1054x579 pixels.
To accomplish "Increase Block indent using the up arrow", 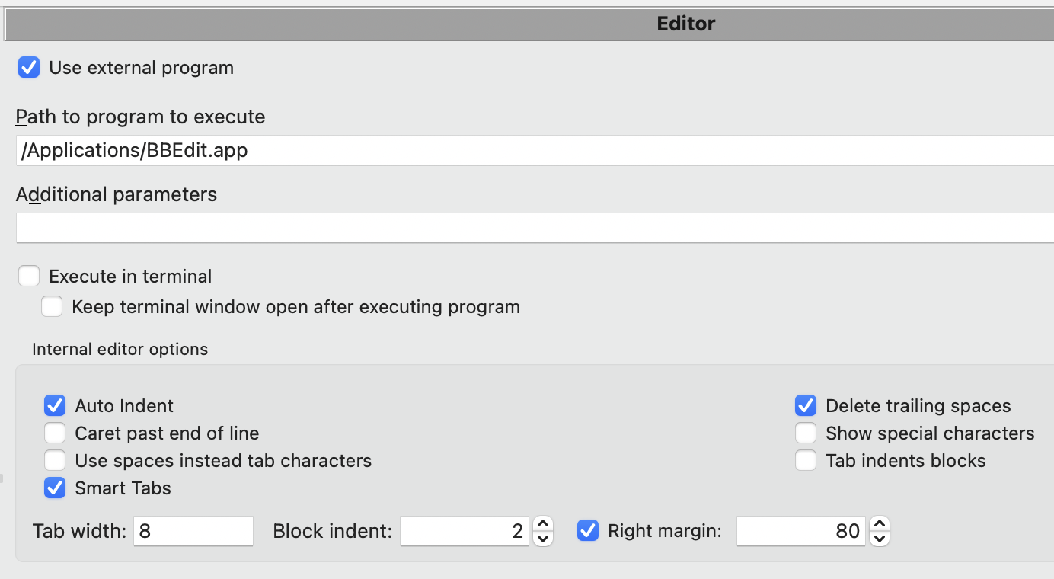I will click(x=542, y=525).
